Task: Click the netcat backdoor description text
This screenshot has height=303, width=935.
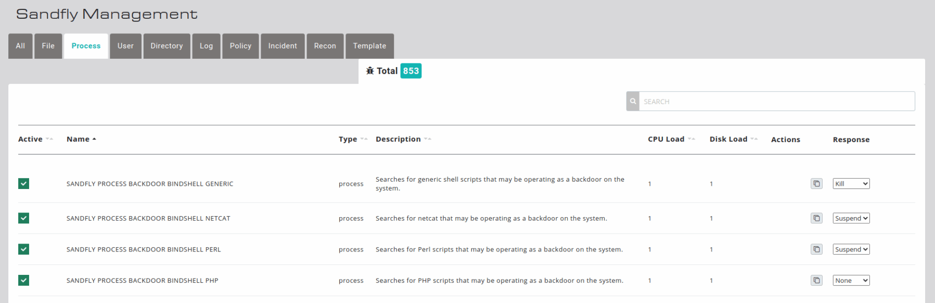Action: point(491,218)
